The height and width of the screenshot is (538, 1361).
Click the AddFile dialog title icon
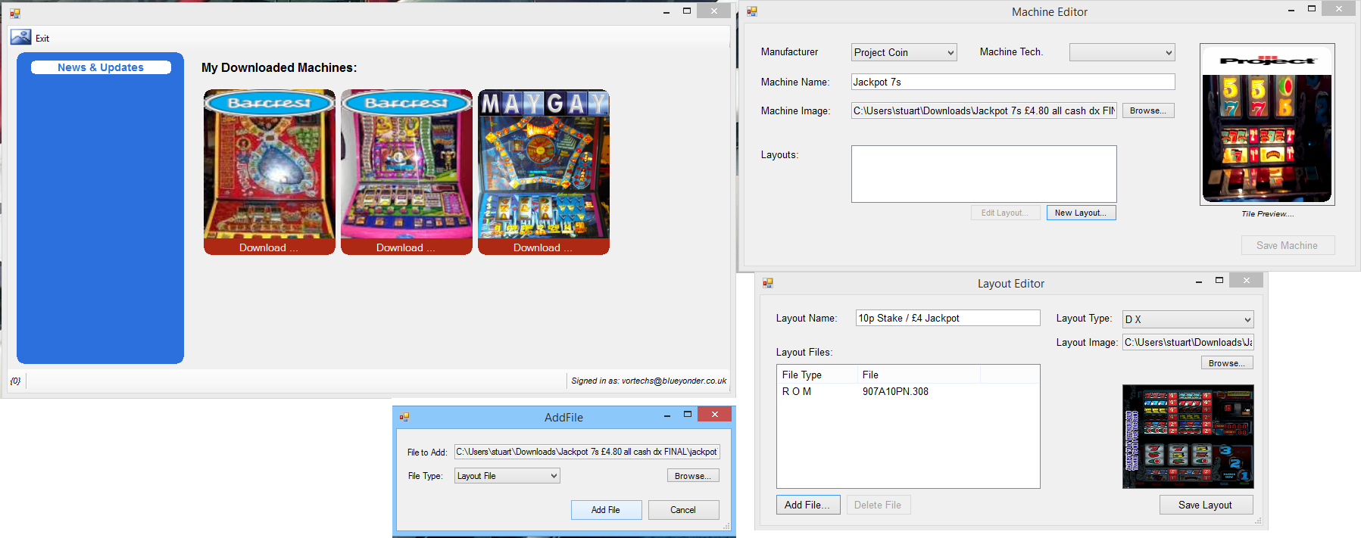[x=404, y=417]
